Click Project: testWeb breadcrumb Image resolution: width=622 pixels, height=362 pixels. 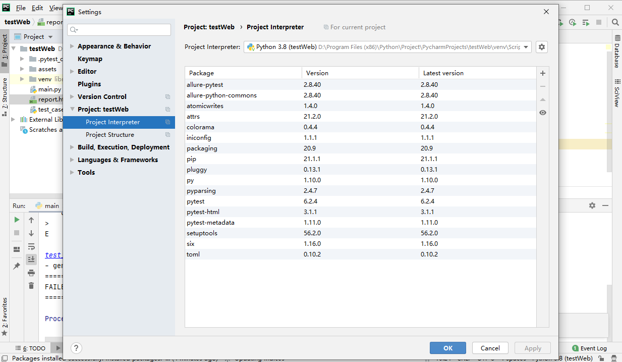(x=209, y=27)
